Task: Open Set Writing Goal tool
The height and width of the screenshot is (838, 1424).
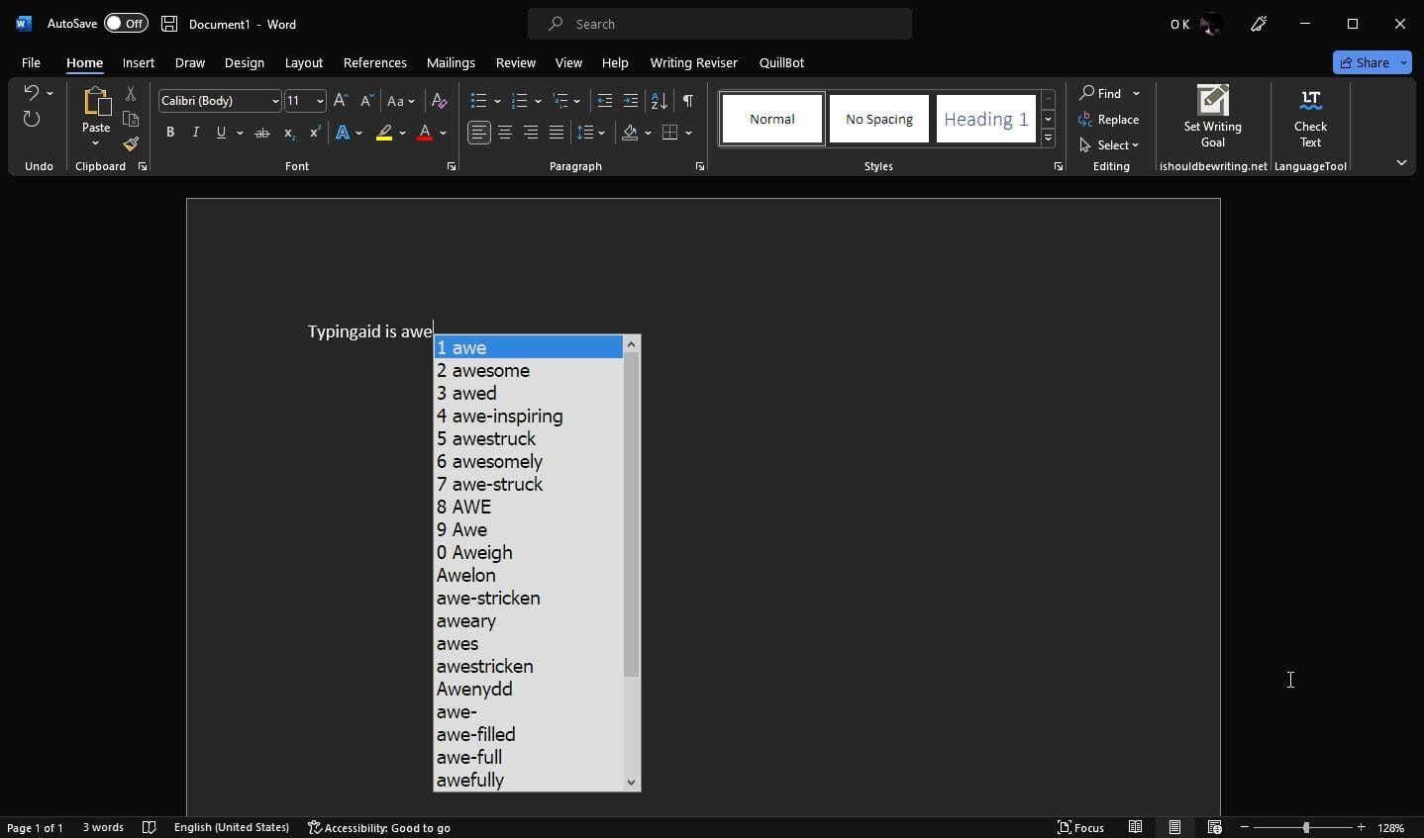Action: point(1212,117)
